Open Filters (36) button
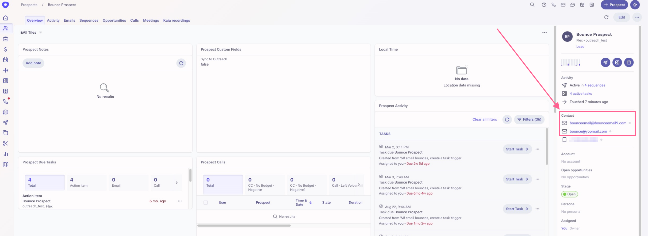648x236 pixels. click(x=529, y=120)
